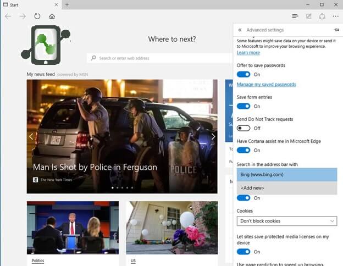Screen dimensions: 343x266
Task: Go back with the browser back arrow
Action: pos(8,16)
